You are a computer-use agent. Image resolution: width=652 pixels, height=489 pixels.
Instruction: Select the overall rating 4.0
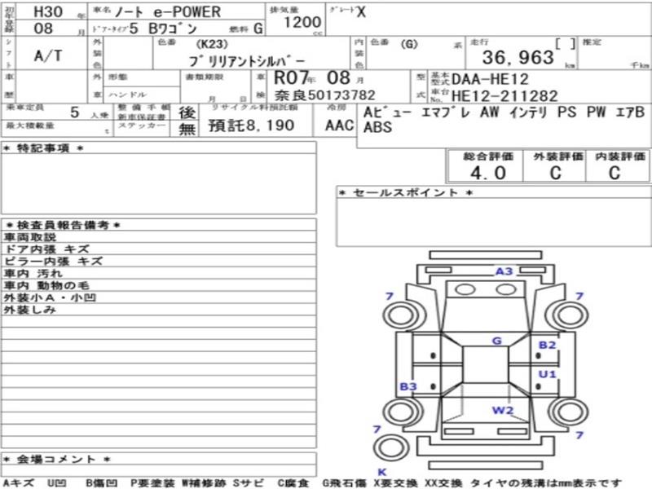click(x=488, y=173)
